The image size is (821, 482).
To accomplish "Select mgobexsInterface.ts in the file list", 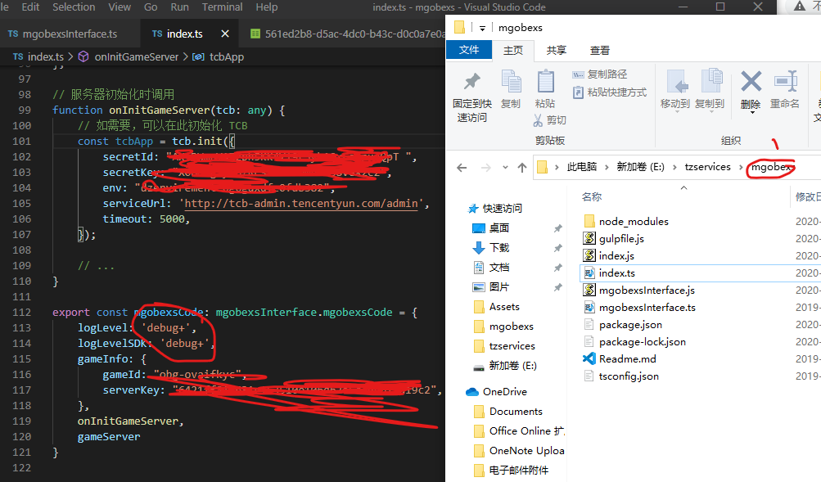I will [x=647, y=308].
